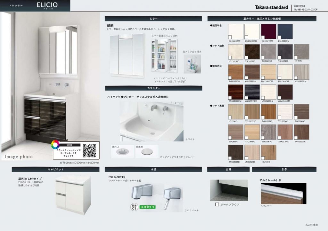Choose the TYU2686C light beige swatch
This screenshot has width=328, height=231.
pyautogui.click(x=252, y=132)
